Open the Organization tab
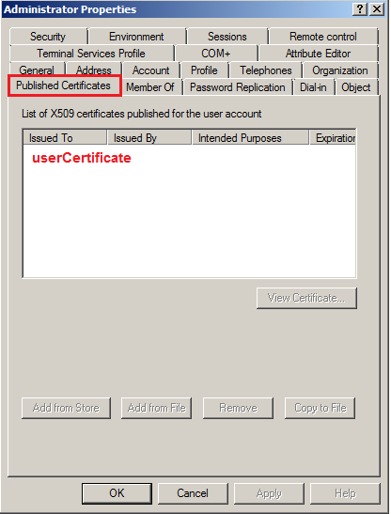 tap(340, 70)
